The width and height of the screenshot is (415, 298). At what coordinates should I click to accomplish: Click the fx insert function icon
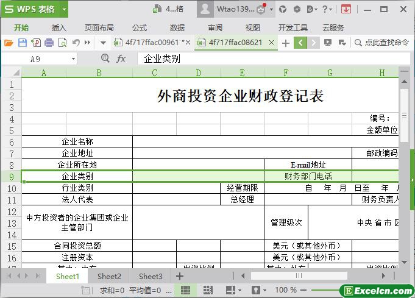tap(121, 59)
